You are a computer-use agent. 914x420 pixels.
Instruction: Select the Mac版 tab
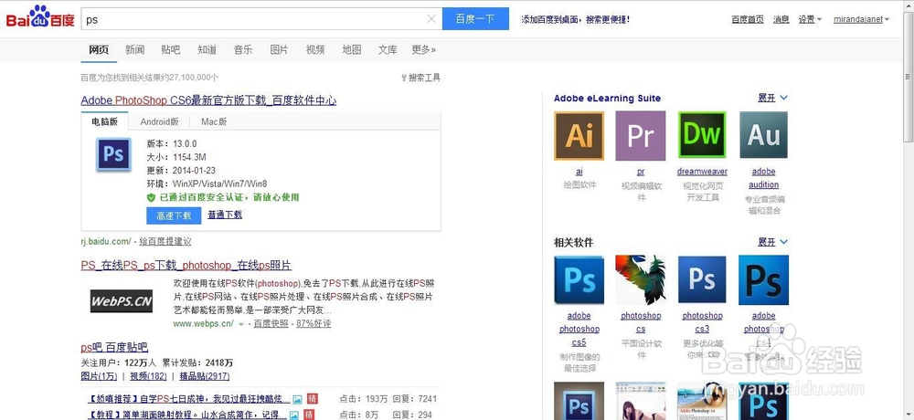point(214,121)
